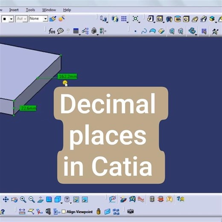The image size is (222, 222).
Task: Open the Tools menu
Action: (30, 10)
